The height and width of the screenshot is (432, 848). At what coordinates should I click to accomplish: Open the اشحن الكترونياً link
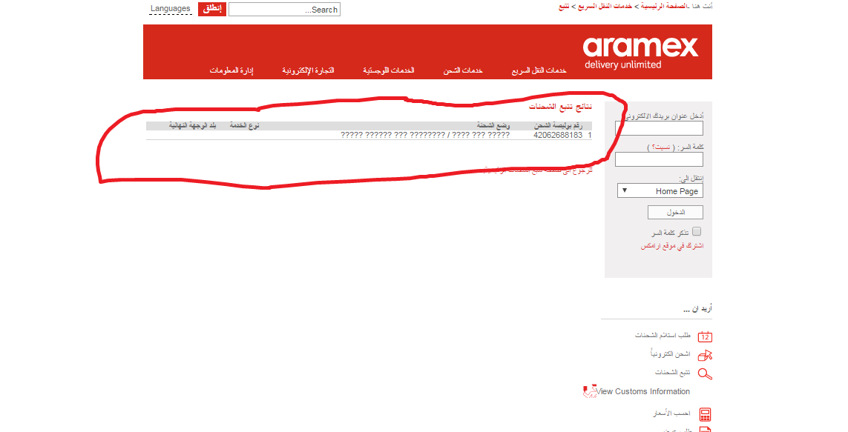coord(670,353)
